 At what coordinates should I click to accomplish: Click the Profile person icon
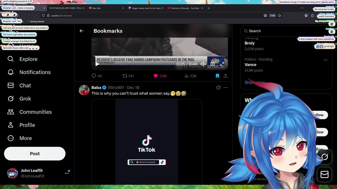point(11,125)
